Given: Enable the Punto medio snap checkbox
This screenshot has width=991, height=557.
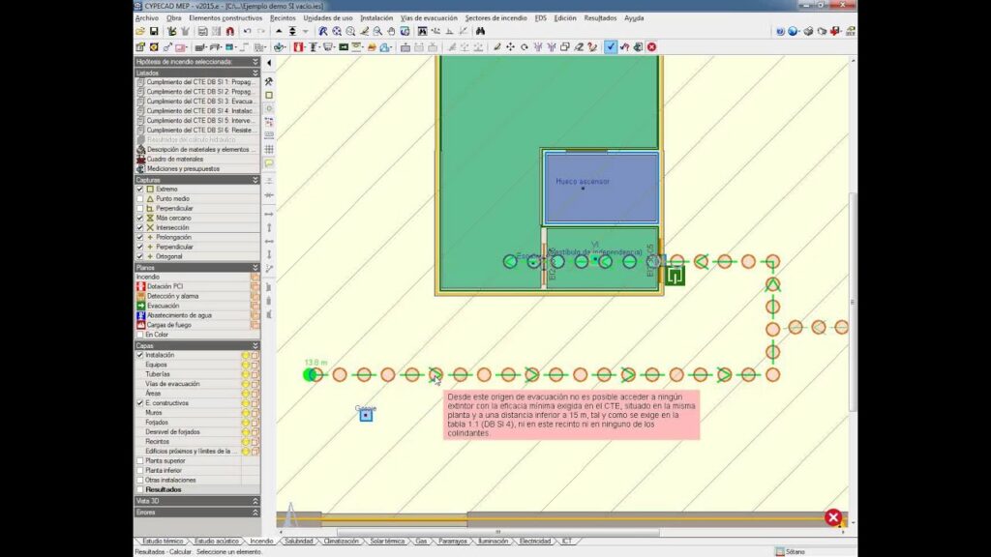Looking at the screenshot, I should coord(140,198).
